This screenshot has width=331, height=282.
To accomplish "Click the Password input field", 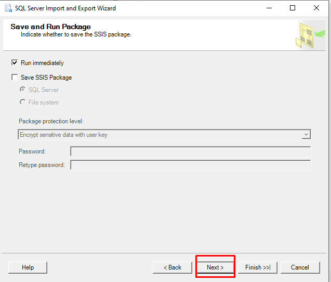I will 190,151.
